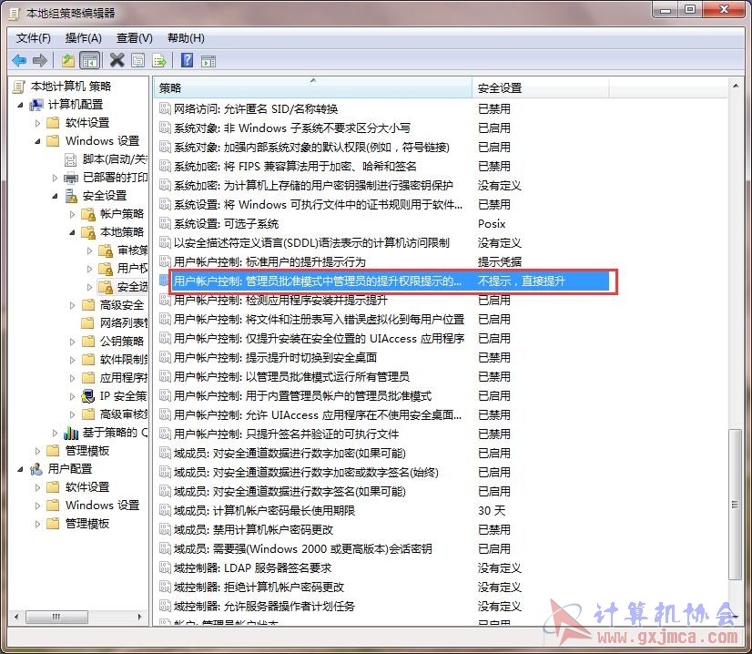Click the Back arrow toolbar icon
The width and height of the screenshot is (752, 654).
[18, 61]
